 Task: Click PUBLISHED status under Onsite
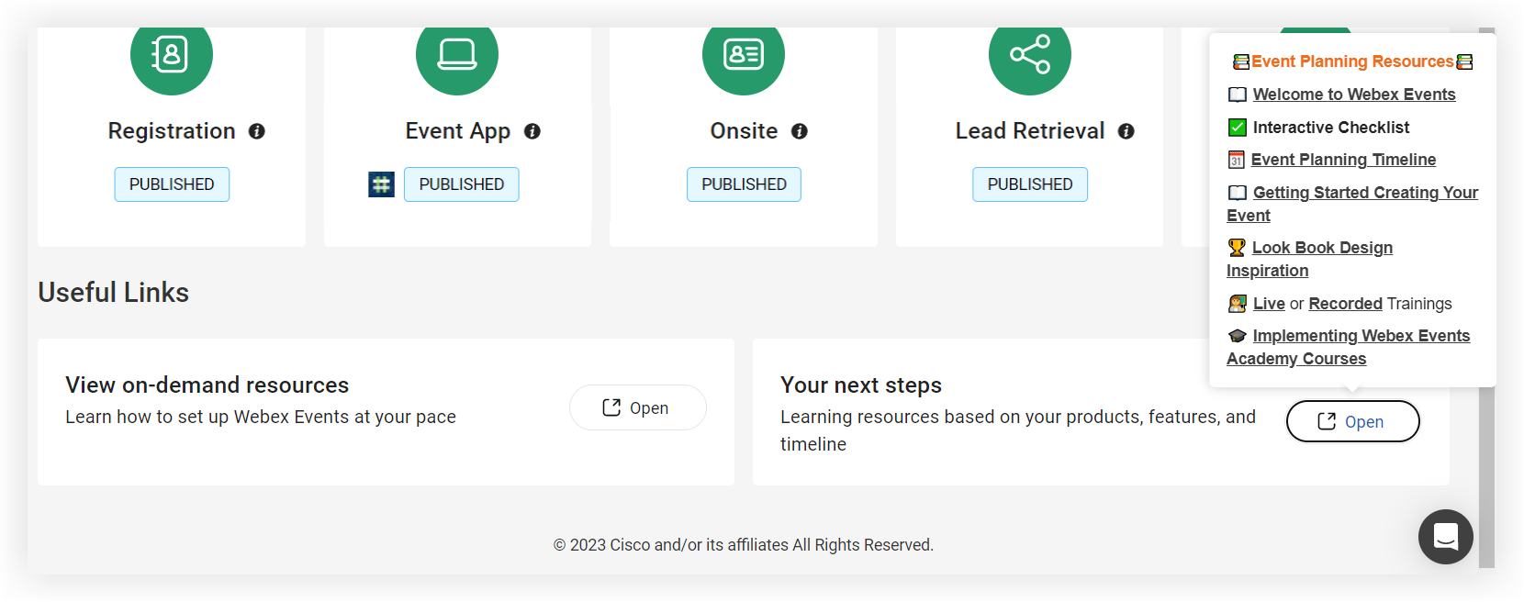click(744, 184)
